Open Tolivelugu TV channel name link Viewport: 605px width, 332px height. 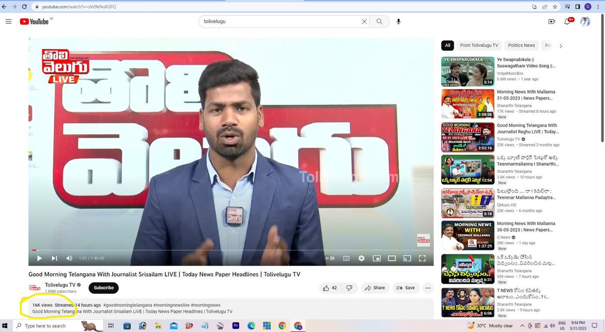(x=59, y=285)
